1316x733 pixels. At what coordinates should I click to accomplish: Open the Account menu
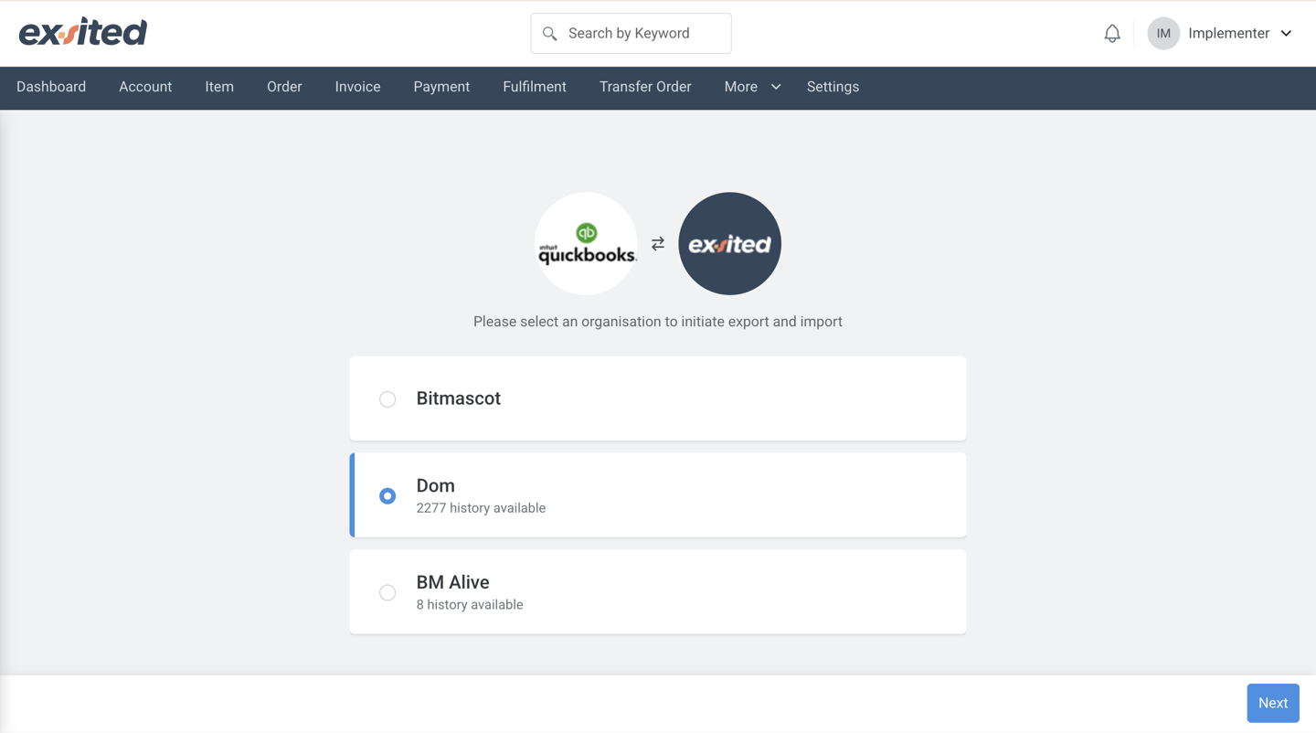coord(145,87)
